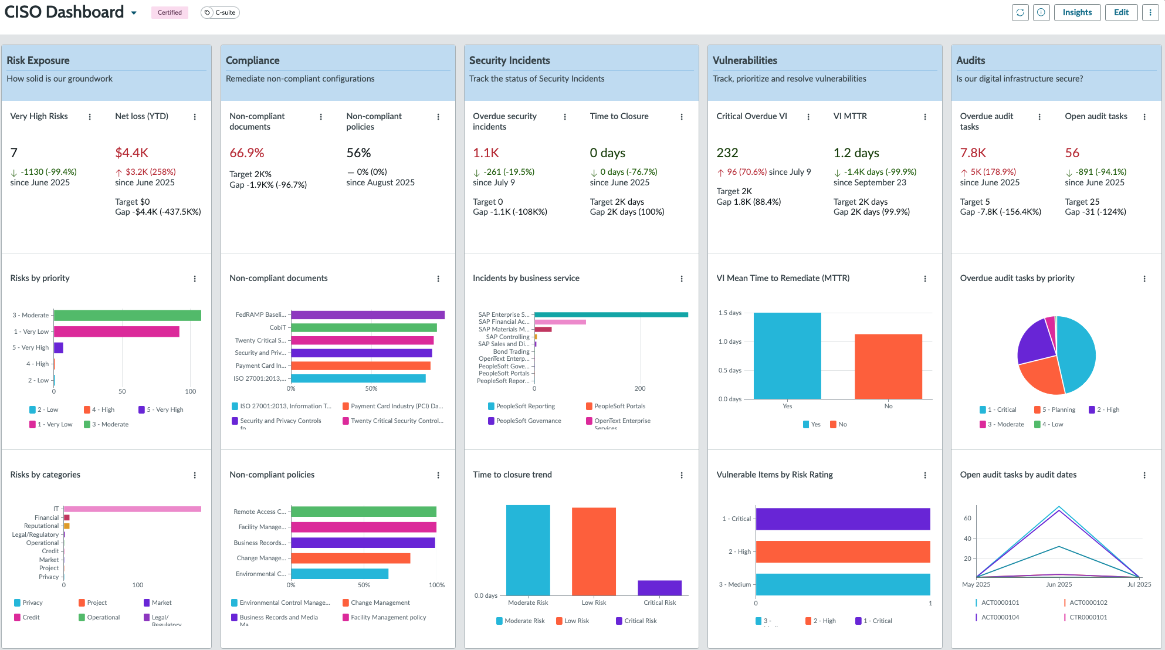Open Open audit tasks options menu

tap(1144, 117)
